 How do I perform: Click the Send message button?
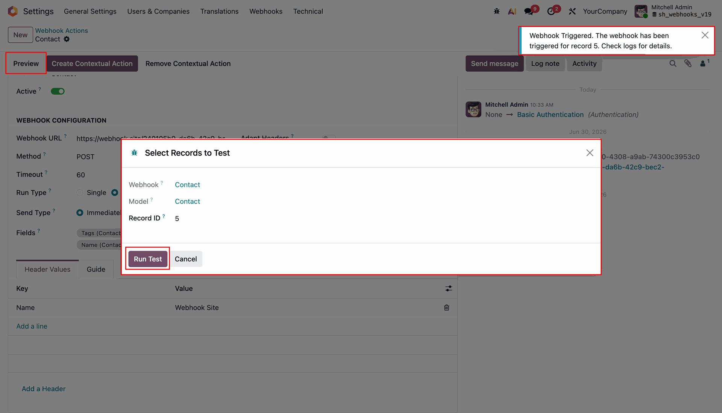(494, 63)
